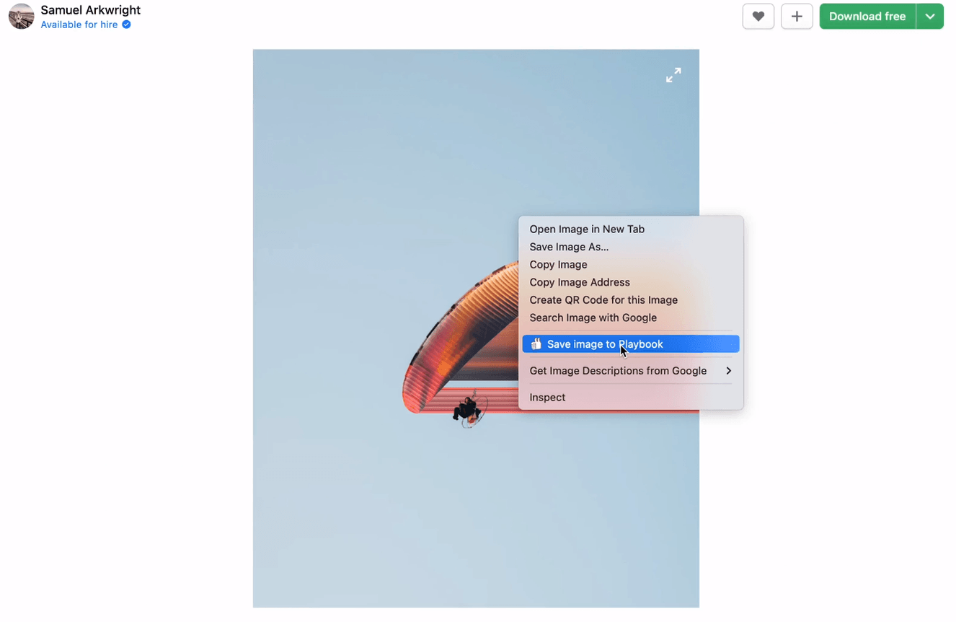The height and width of the screenshot is (622, 956).
Task: Open the Available for hire link
Action: click(x=79, y=24)
